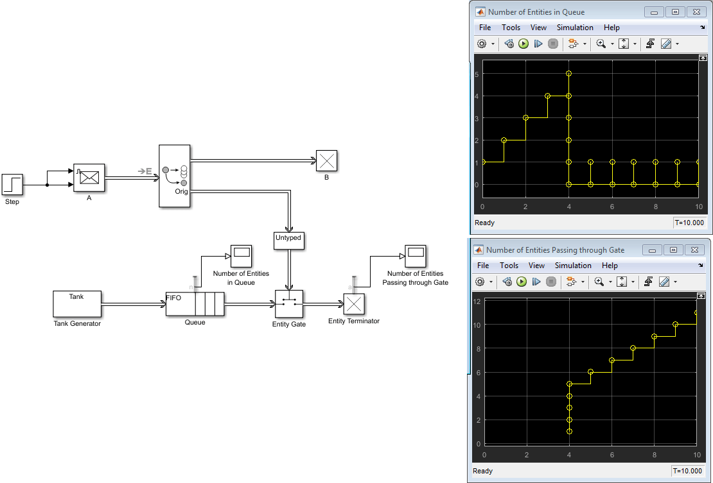Select the Entity Terminator block
Viewport: 713px width, 483px height.
tap(354, 304)
